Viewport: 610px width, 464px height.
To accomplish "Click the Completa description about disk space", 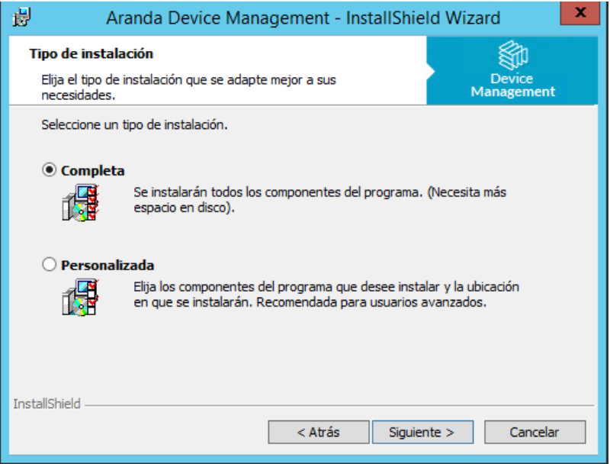I will [x=319, y=200].
